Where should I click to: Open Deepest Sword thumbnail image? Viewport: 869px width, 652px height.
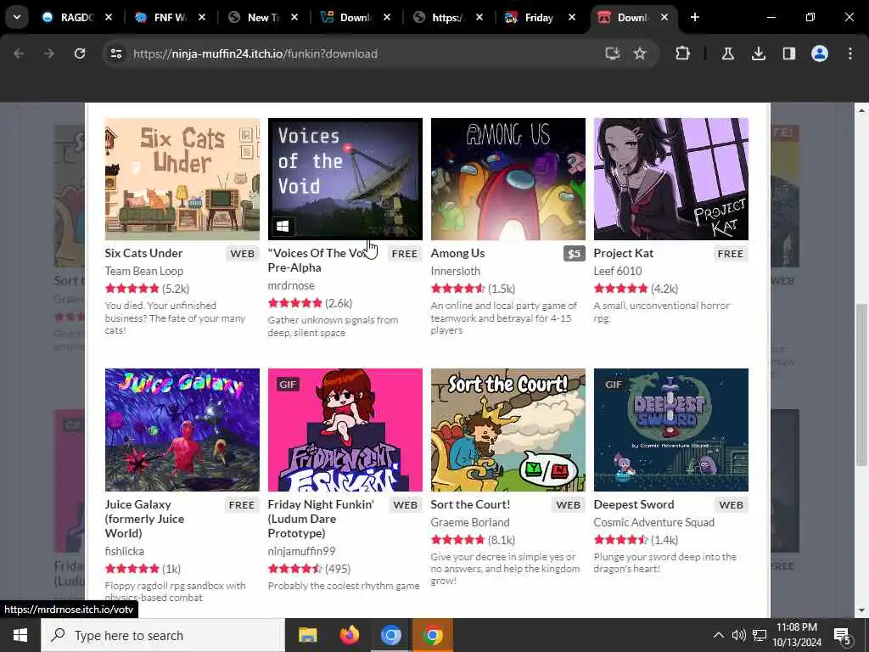[x=670, y=430]
